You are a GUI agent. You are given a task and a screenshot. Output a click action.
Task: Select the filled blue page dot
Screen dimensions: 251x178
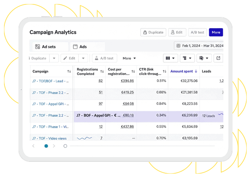(46, 146)
